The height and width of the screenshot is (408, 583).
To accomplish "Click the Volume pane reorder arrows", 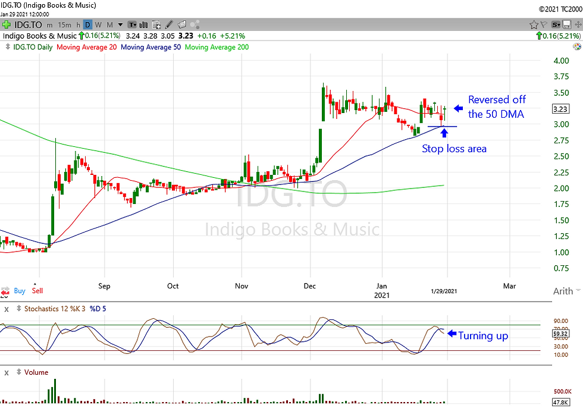I will click(x=18, y=372).
